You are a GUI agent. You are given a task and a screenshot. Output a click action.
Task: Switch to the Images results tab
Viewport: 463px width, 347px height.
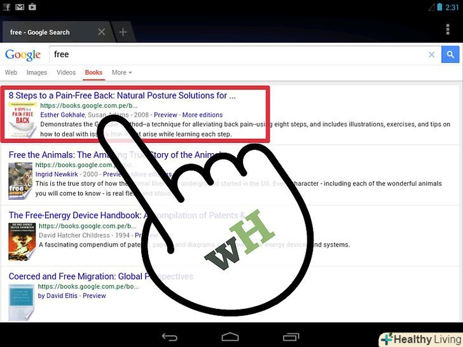tap(37, 72)
